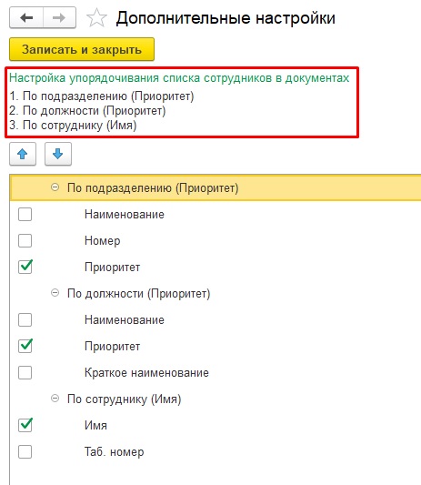The image size is (421, 485).
Task: Click Записать и закрыть button
Action: 82,49
